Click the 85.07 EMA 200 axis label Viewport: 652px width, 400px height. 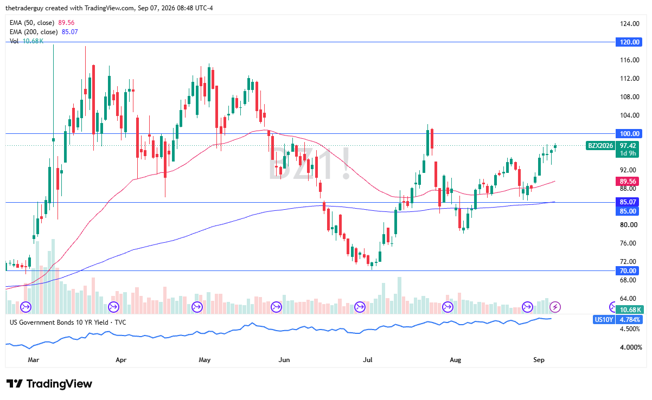(x=628, y=202)
